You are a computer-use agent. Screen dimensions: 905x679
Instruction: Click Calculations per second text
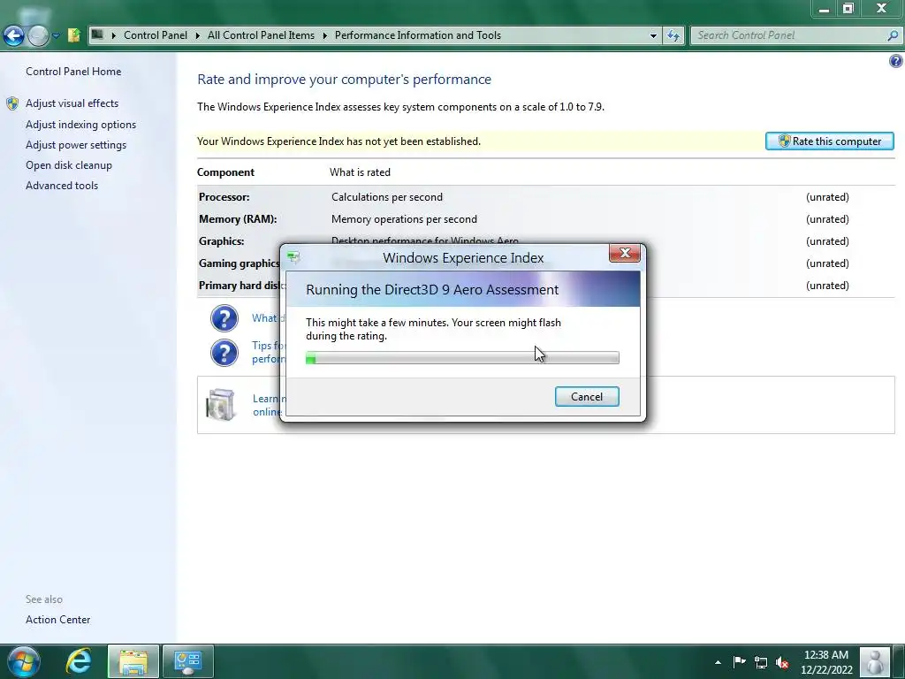point(387,197)
